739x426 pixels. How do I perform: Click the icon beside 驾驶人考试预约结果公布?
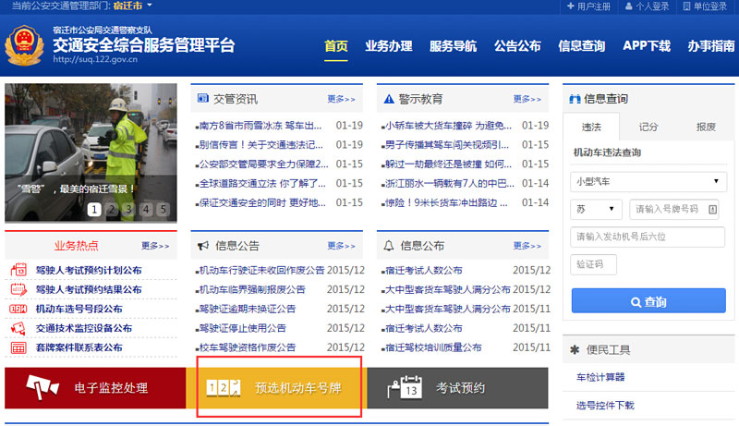pyautogui.click(x=18, y=289)
